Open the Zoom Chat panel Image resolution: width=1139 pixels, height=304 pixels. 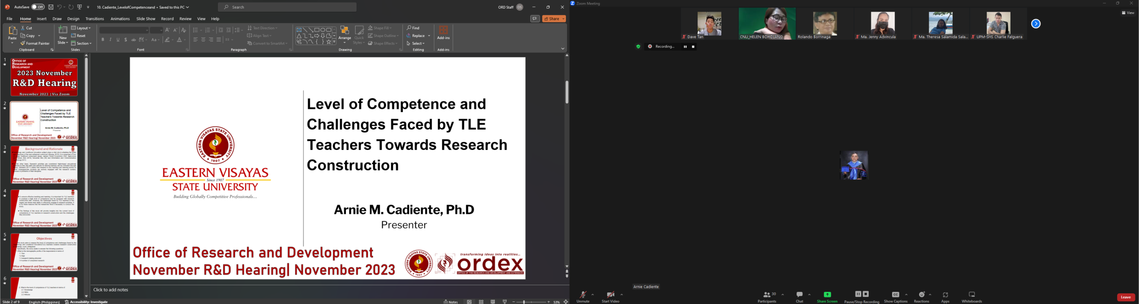(x=799, y=296)
